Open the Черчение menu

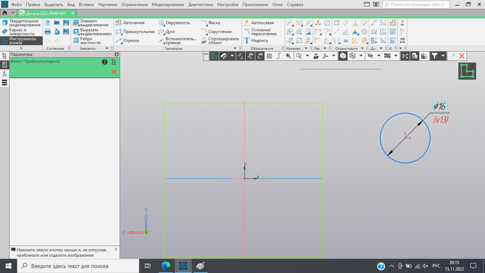[x=108, y=4]
